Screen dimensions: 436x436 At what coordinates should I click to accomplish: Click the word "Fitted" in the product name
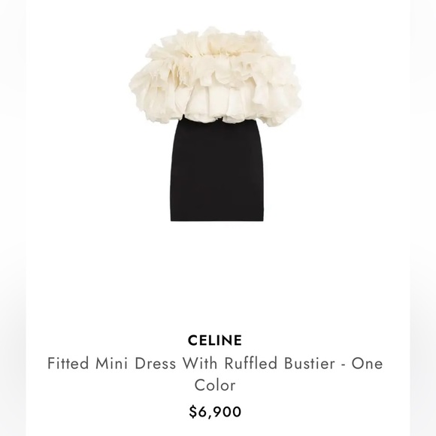coord(68,363)
